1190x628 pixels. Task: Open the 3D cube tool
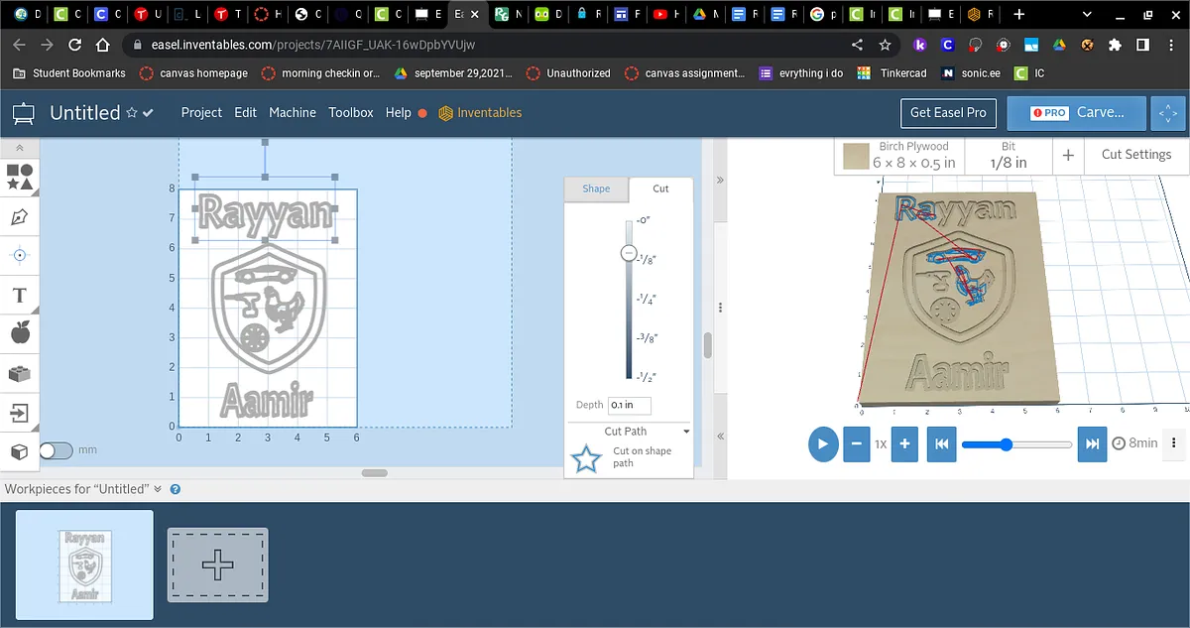19,451
